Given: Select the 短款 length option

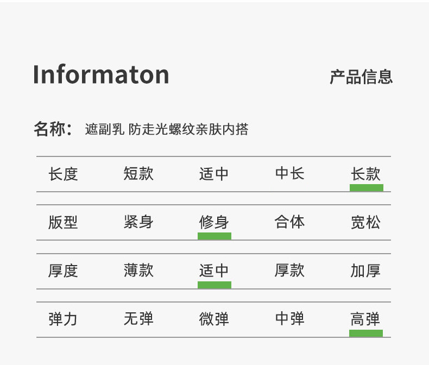Looking at the screenshot, I should click(x=138, y=174).
